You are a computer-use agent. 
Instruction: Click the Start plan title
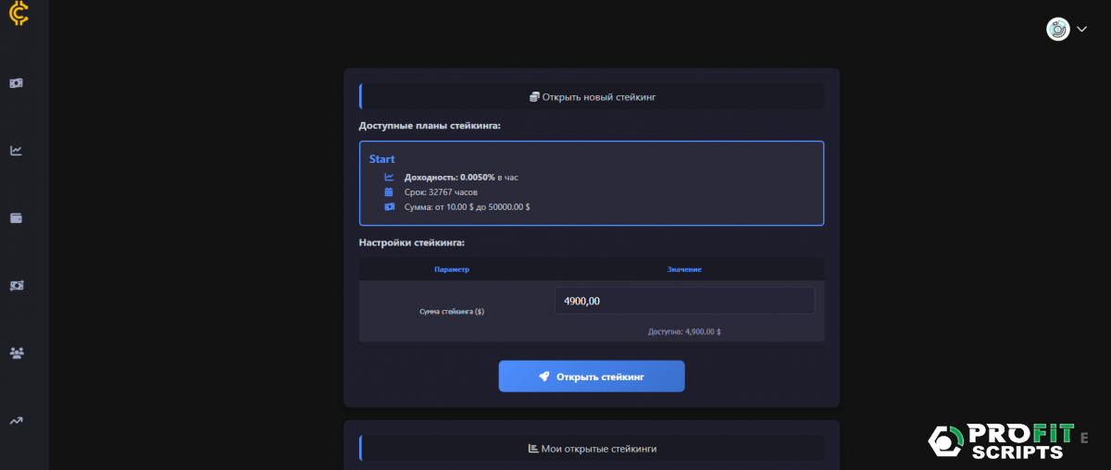381,159
